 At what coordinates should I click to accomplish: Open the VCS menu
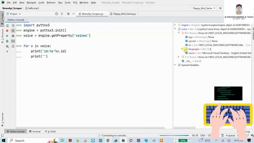[75, 3]
